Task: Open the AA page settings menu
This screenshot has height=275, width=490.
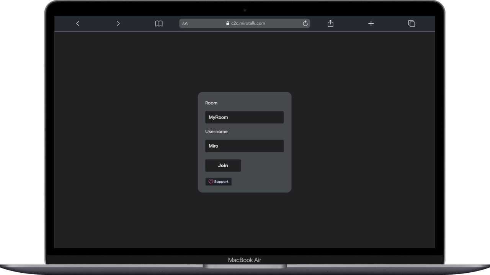Action: click(185, 23)
